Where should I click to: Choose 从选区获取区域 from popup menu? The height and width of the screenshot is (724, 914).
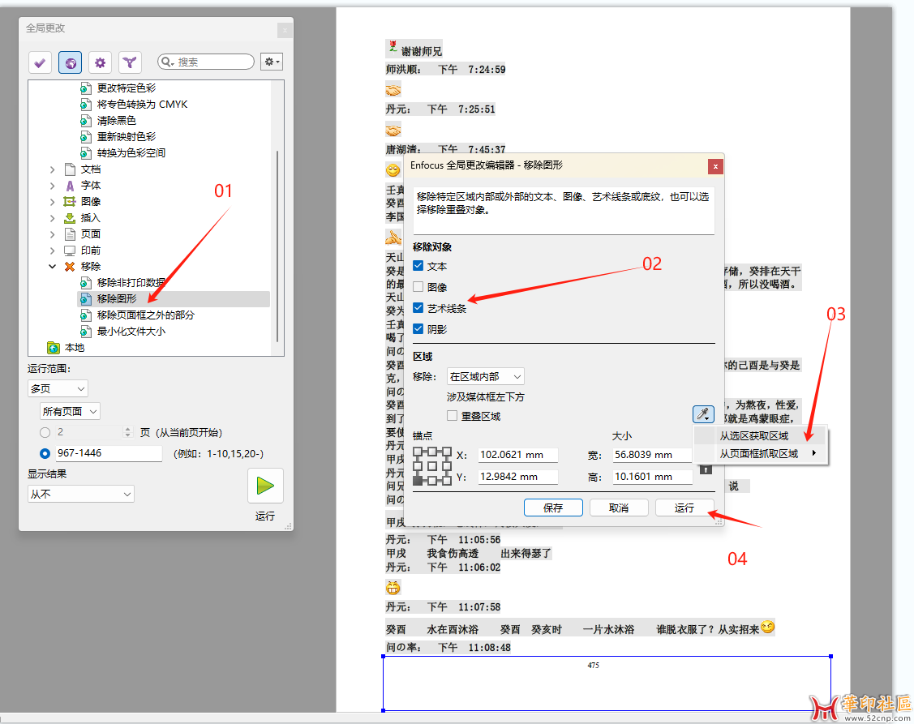click(x=753, y=436)
